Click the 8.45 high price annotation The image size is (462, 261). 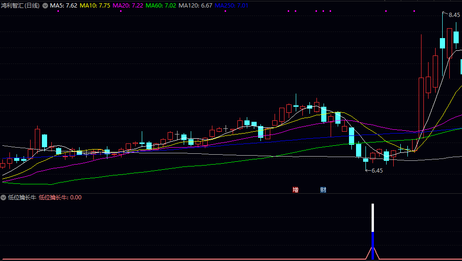(454, 15)
